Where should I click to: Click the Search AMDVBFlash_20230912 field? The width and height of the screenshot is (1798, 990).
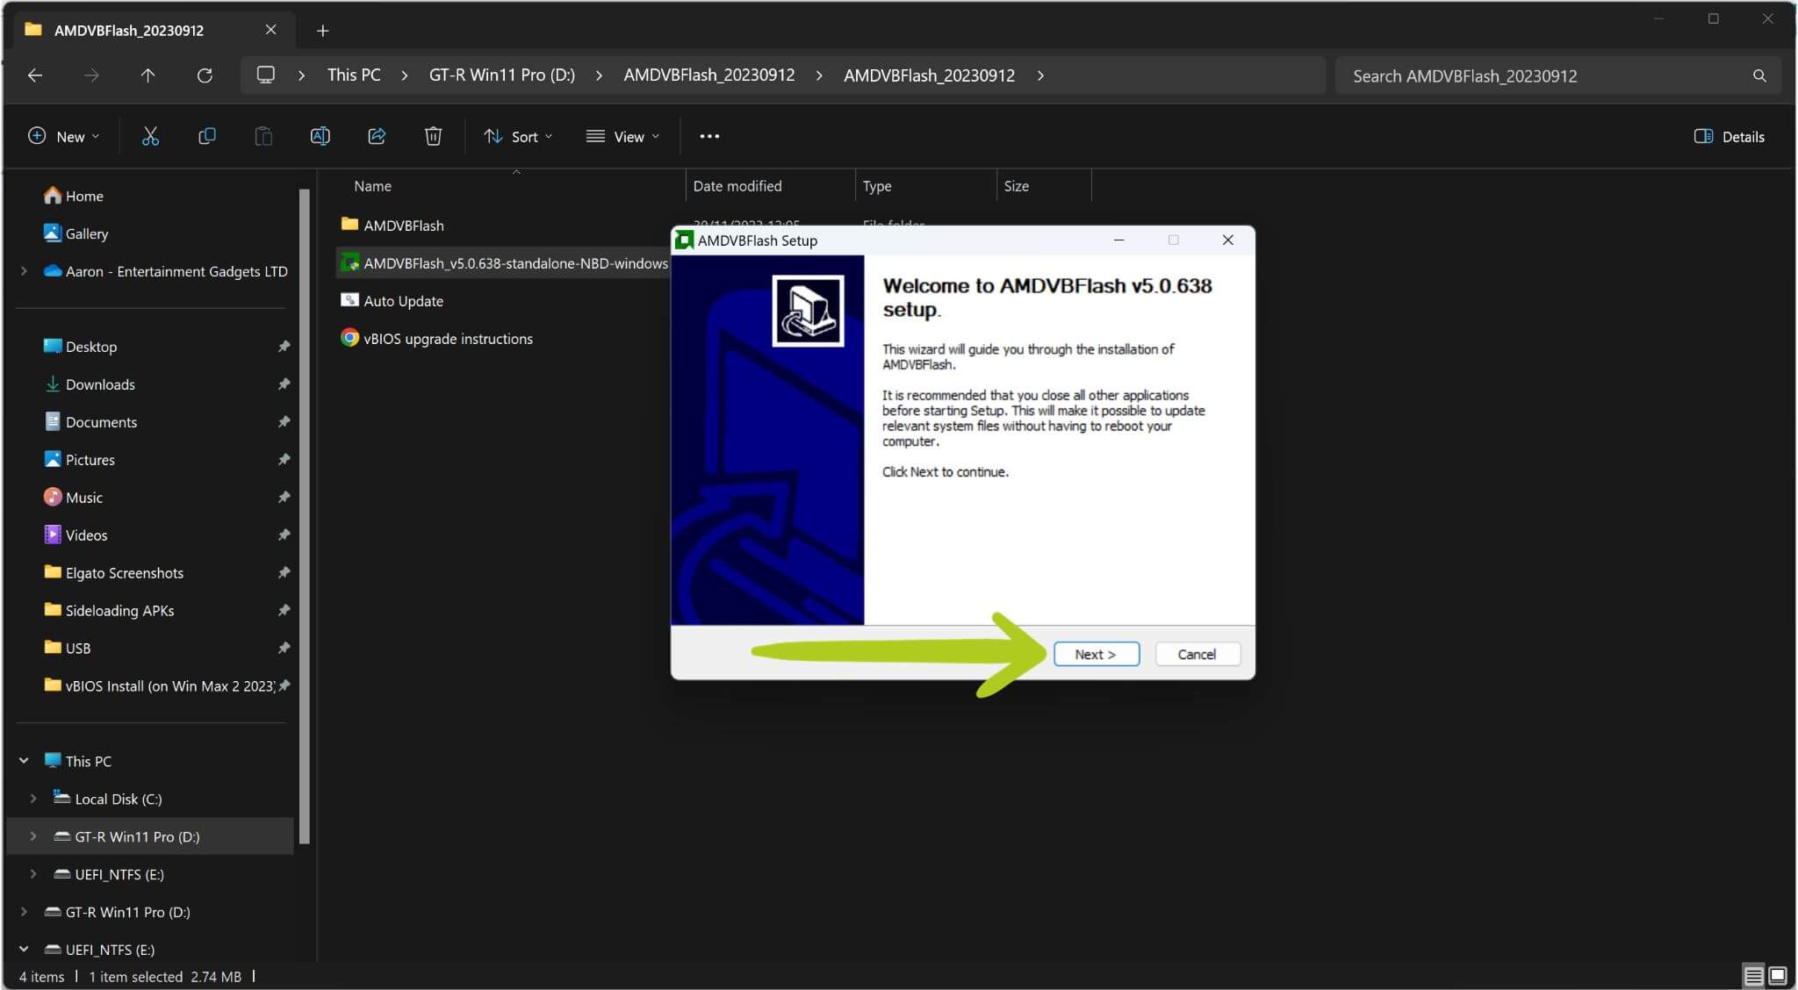(x=1557, y=75)
